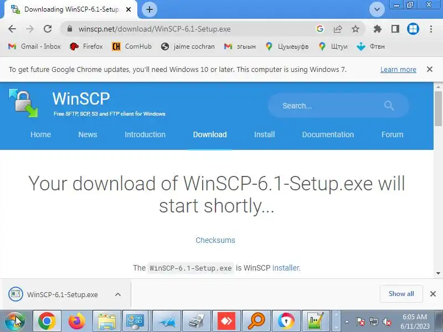Open the Щтуи maps bookmark
Image resolution: width=443 pixels, height=332 pixels.
pyautogui.click(x=333, y=46)
